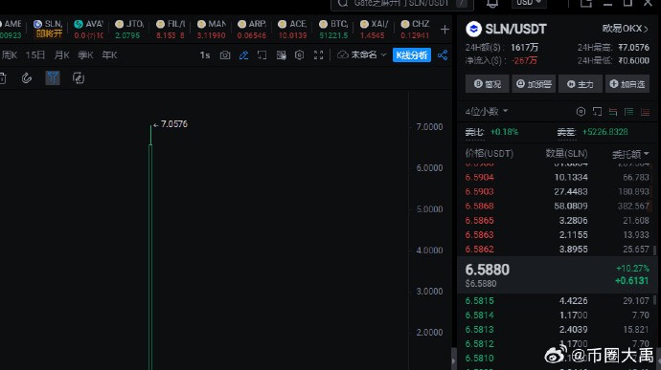661x370 pixels.
Task: Open chart settings hexagon icon
Action: 299,55
